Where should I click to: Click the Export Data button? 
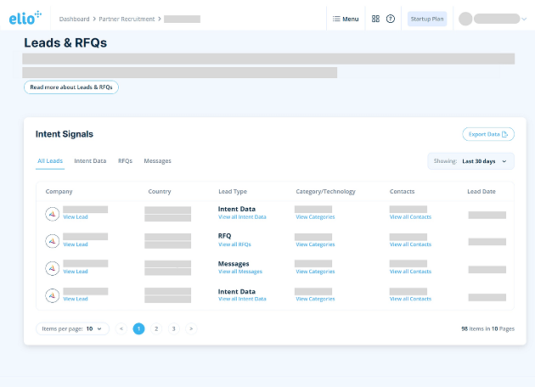[x=488, y=134]
